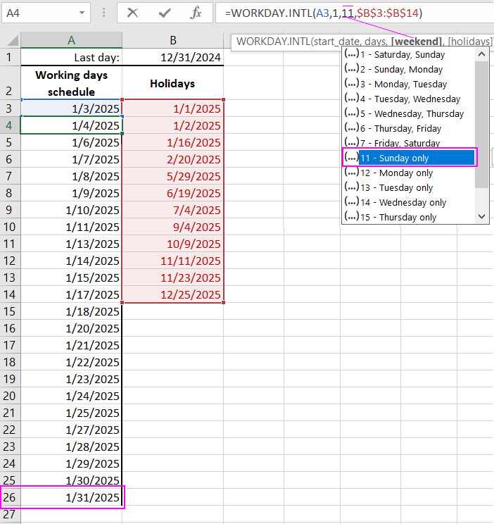Click the 'Last day:' cell A1
The image size is (494, 524).
coord(72,58)
